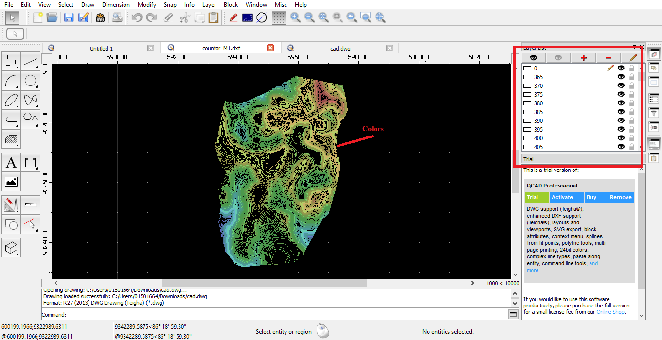Select the Spline drawing tool
The width and height of the screenshot is (662, 340).
[x=31, y=100]
